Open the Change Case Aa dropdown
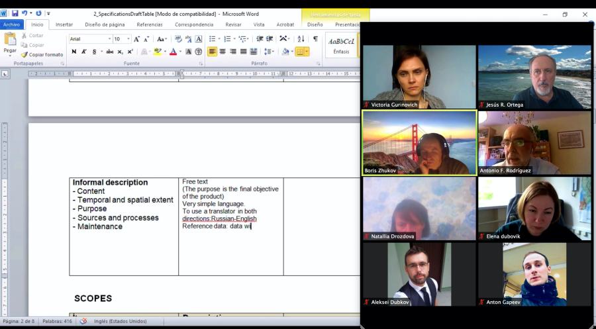The height and width of the screenshot is (329, 596). [x=162, y=39]
